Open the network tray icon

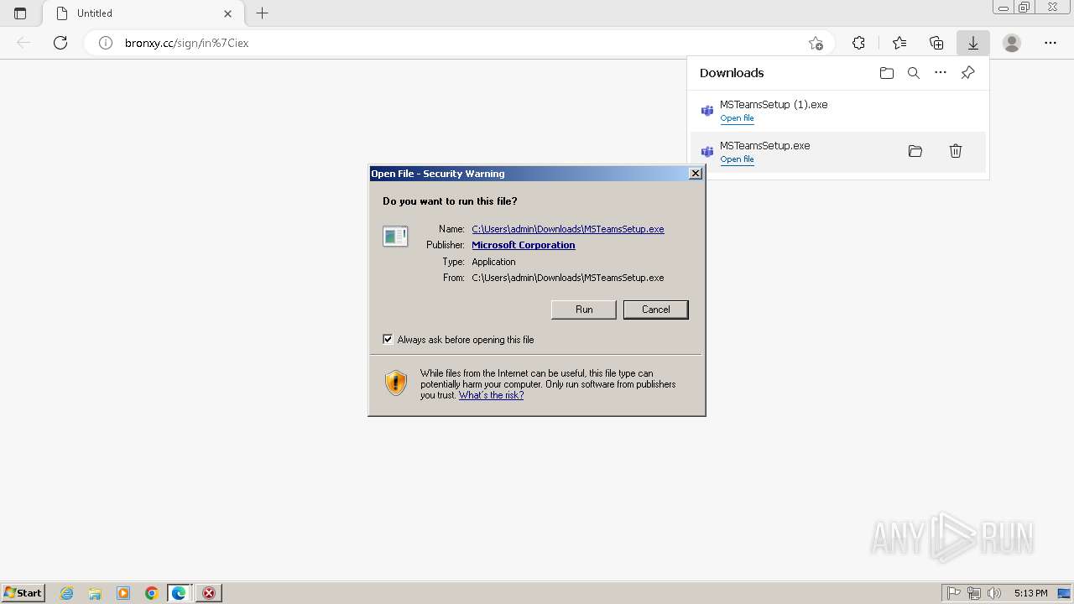(x=974, y=593)
